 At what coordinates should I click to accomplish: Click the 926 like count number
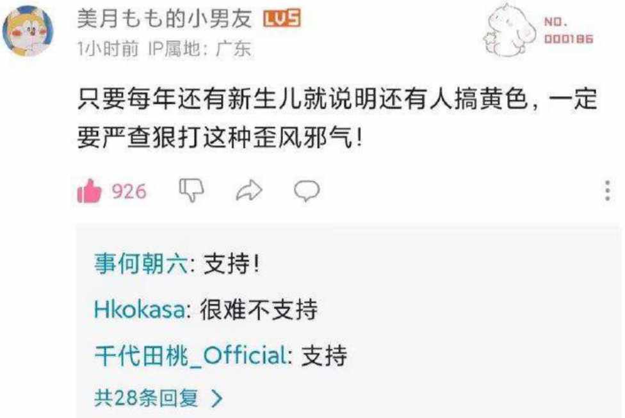pyautogui.click(x=129, y=191)
